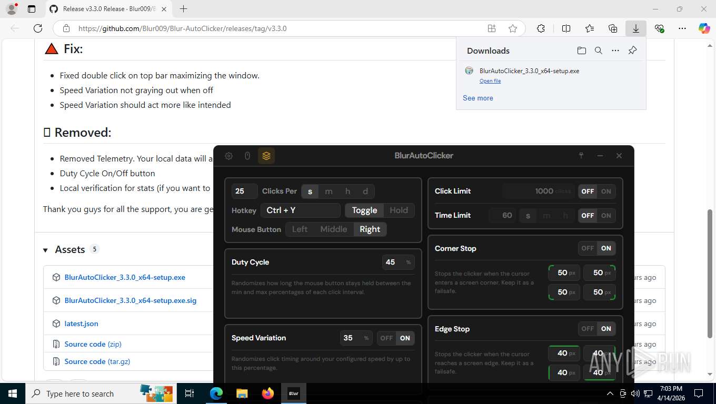Choose Middle mouse button option

[x=333, y=229]
